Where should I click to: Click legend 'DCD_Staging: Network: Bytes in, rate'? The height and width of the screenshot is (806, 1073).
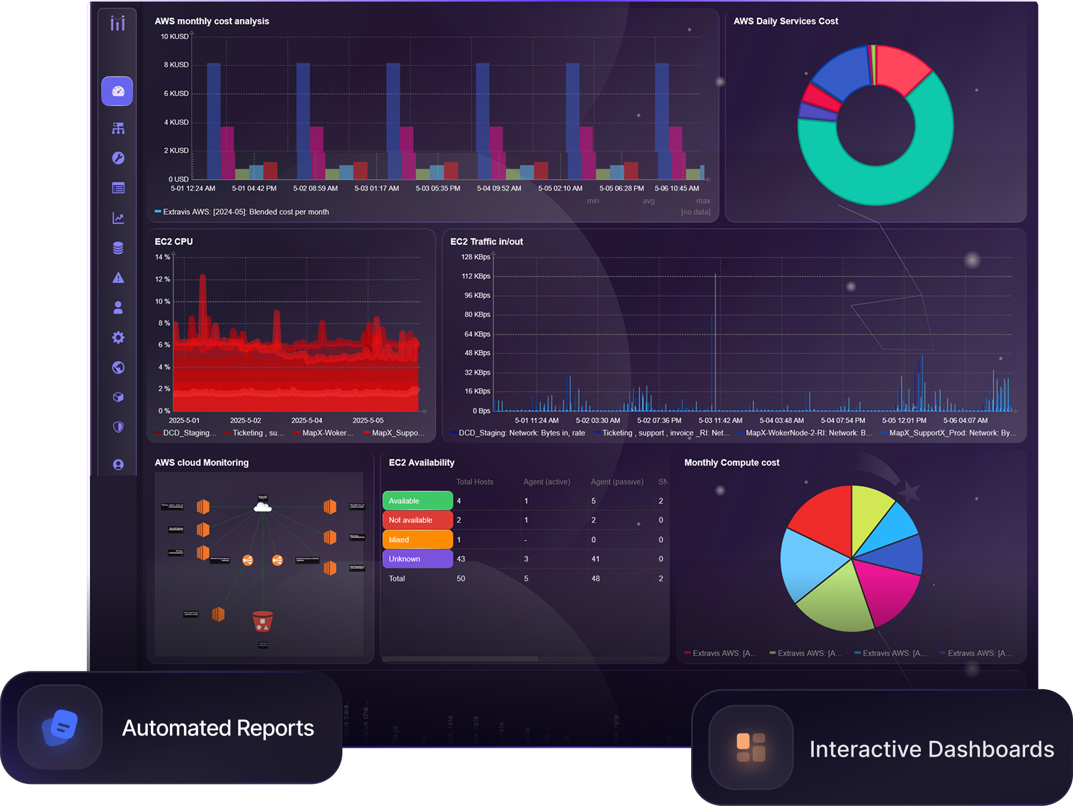518,433
